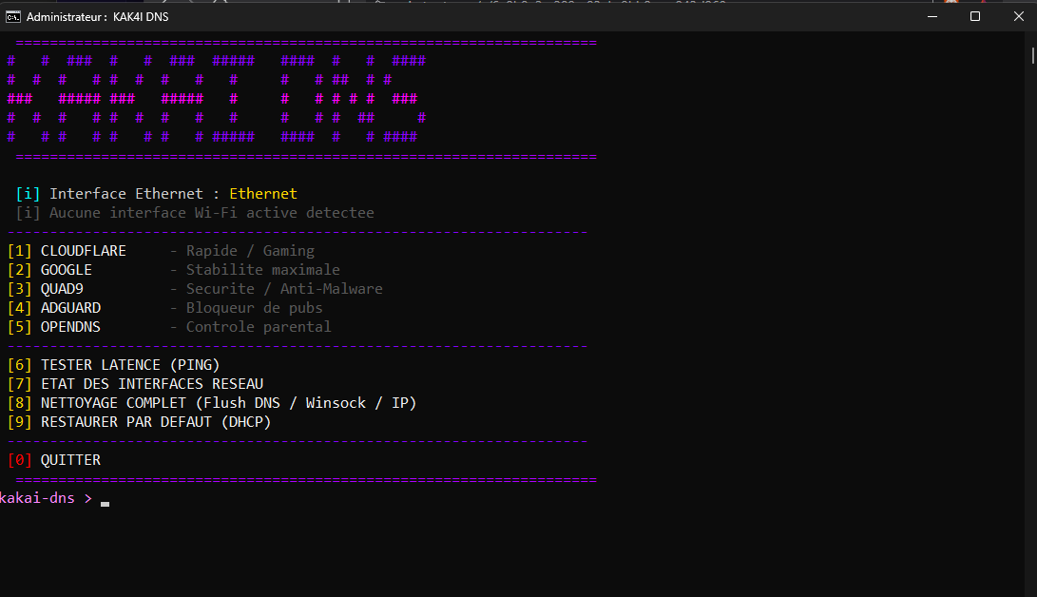Maximize the KAK4I DNS console window
This screenshot has height=597, width=1037.
coord(975,16)
